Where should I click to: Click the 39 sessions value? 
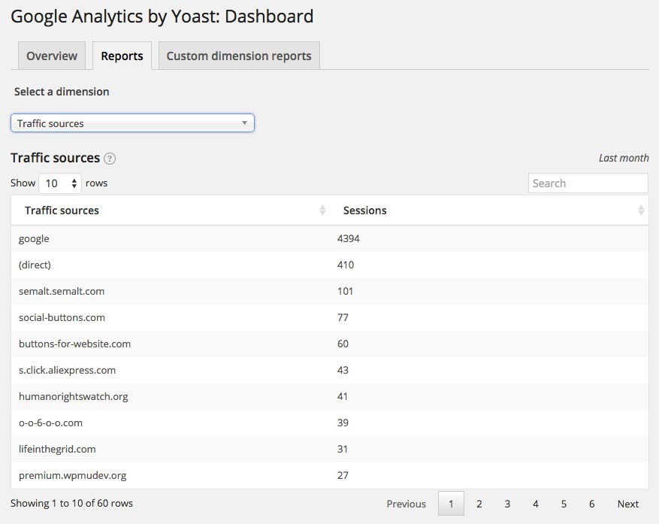pos(343,423)
